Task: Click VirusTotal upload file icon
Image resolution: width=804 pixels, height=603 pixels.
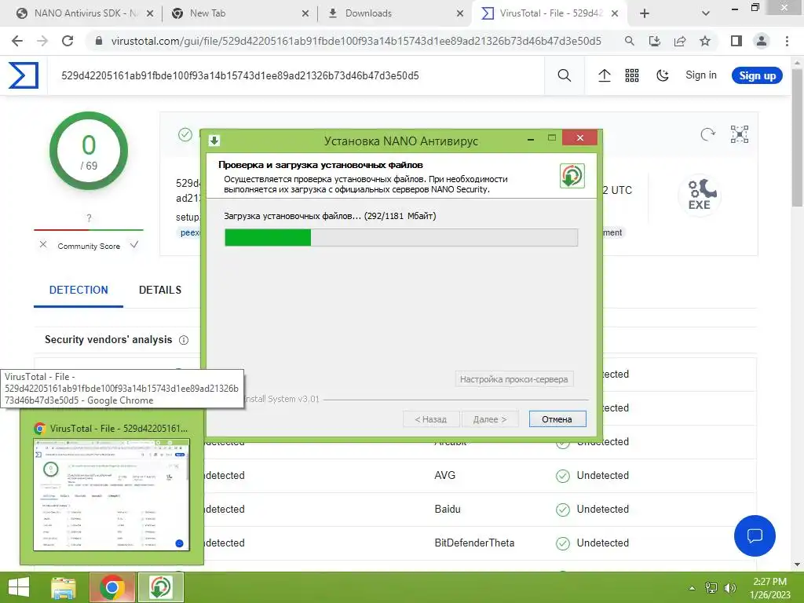Action: (x=604, y=75)
